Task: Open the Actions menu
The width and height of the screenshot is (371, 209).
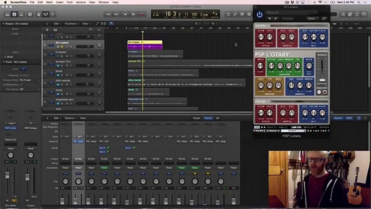Action: [81, 2]
